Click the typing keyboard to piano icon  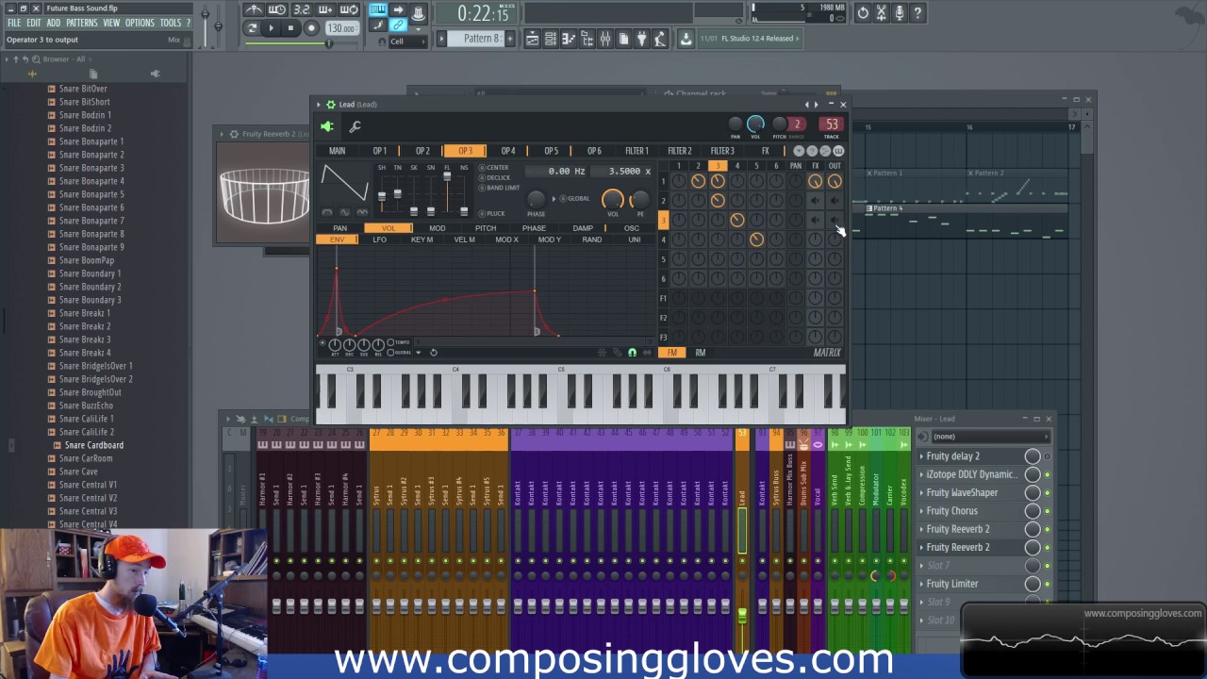point(378,10)
